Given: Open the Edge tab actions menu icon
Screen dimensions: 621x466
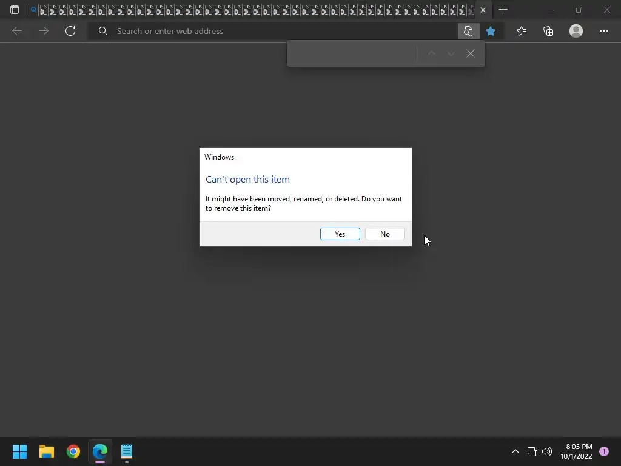Looking at the screenshot, I should click(x=15, y=10).
